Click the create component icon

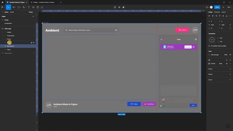119,7
